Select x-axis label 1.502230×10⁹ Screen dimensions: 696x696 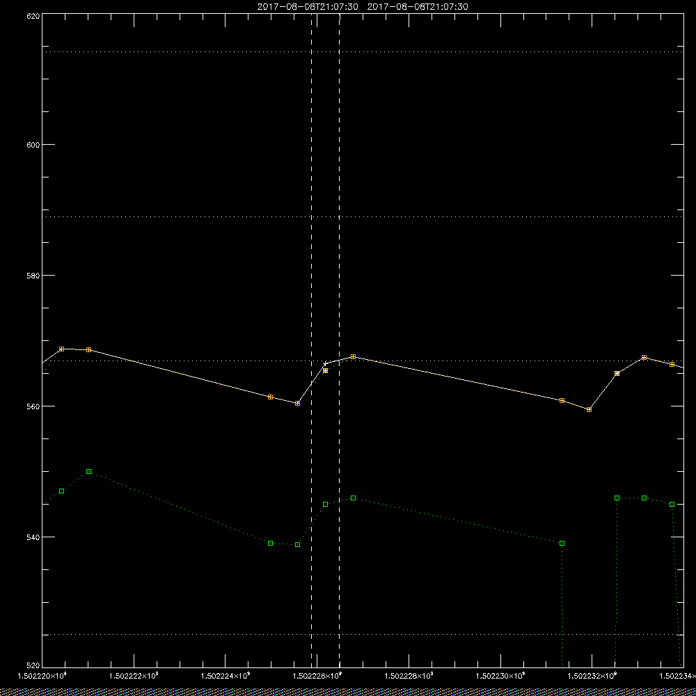pyautogui.click(x=500, y=676)
